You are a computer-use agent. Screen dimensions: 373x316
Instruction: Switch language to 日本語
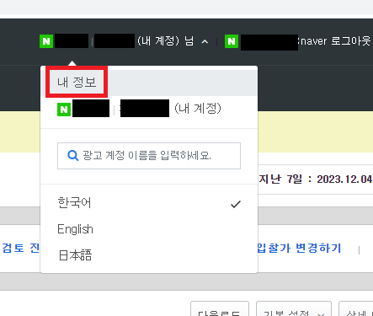75,255
